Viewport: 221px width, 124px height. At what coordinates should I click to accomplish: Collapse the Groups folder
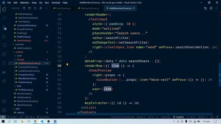point(20,60)
